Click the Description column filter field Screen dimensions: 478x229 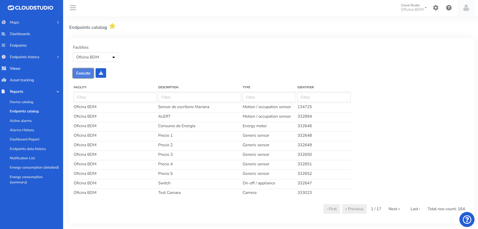pos(199,97)
